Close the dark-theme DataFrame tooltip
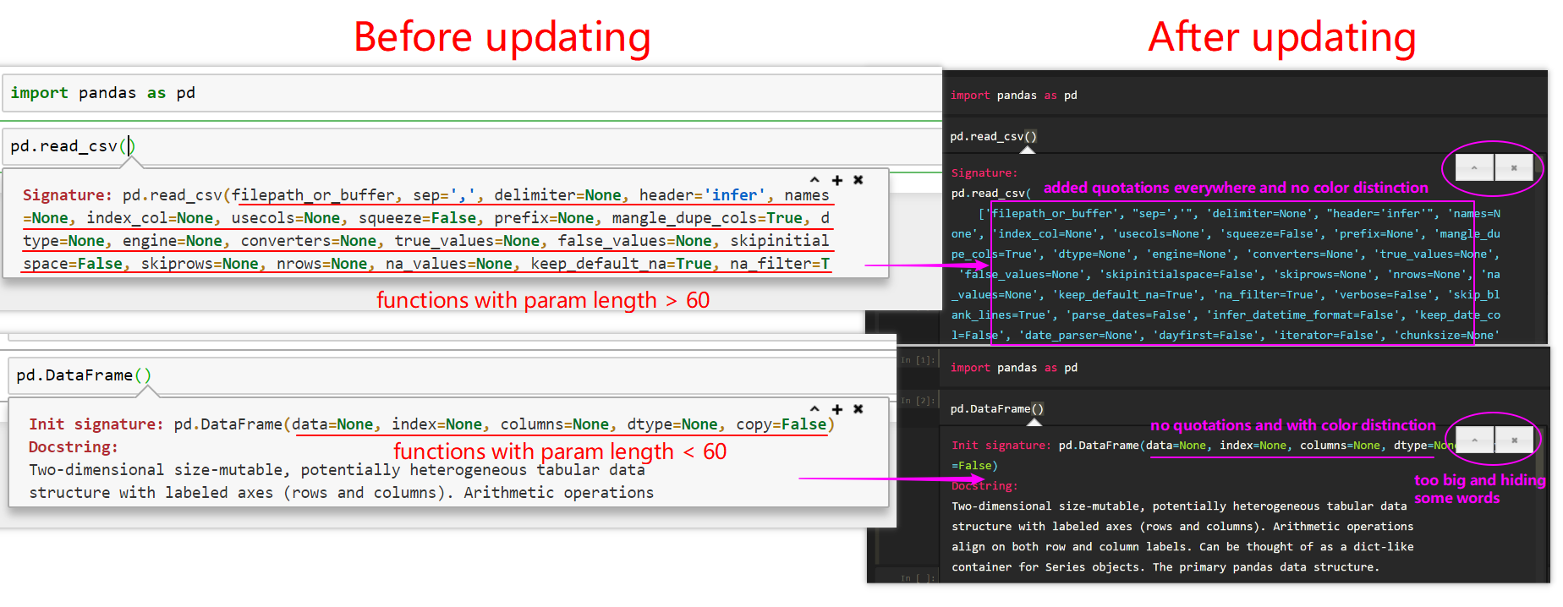This screenshot has width=1563, height=607. click(1514, 440)
